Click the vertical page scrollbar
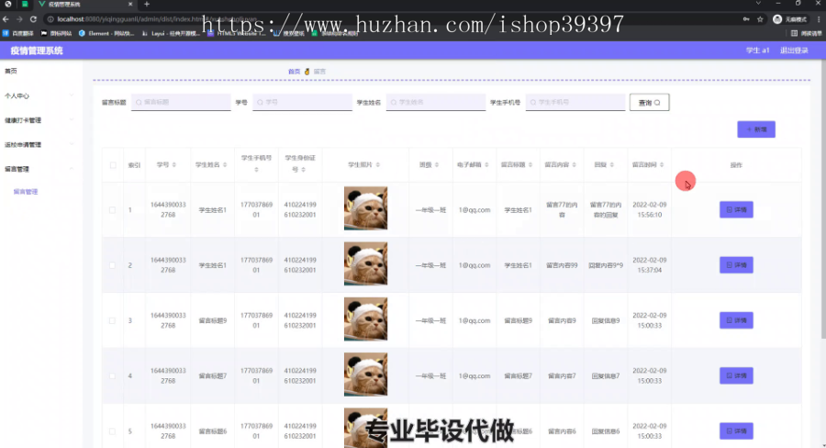 823,200
